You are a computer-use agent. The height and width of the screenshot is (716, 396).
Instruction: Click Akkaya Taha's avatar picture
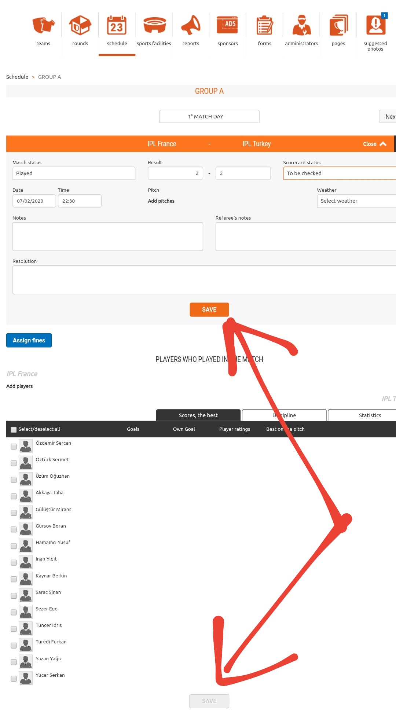click(x=26, y=496)
